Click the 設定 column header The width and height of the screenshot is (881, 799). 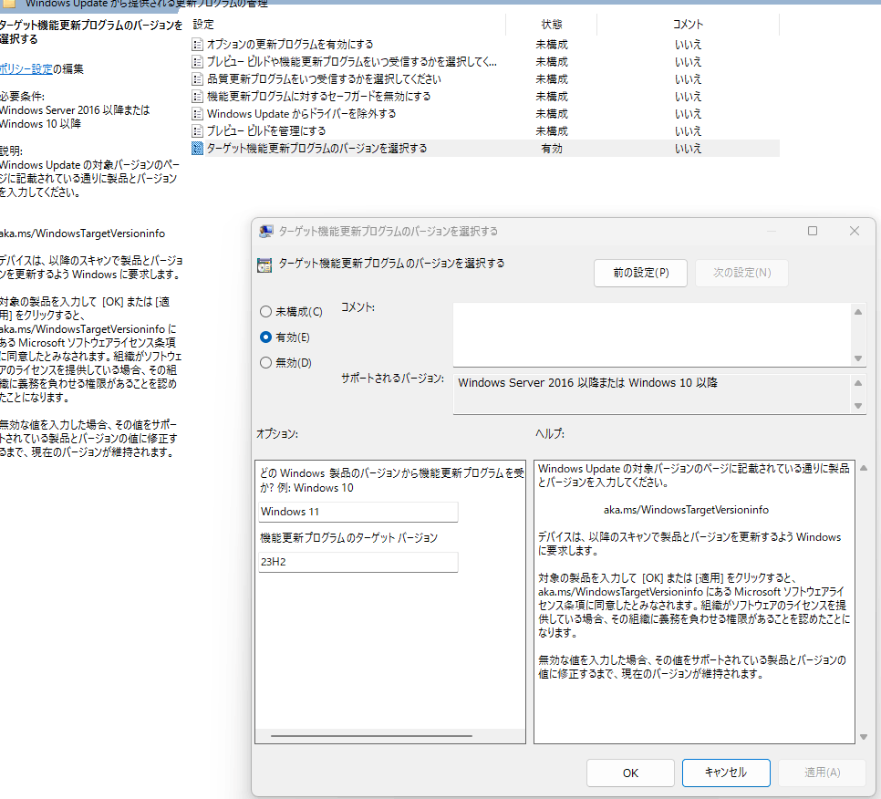[203, 25]
